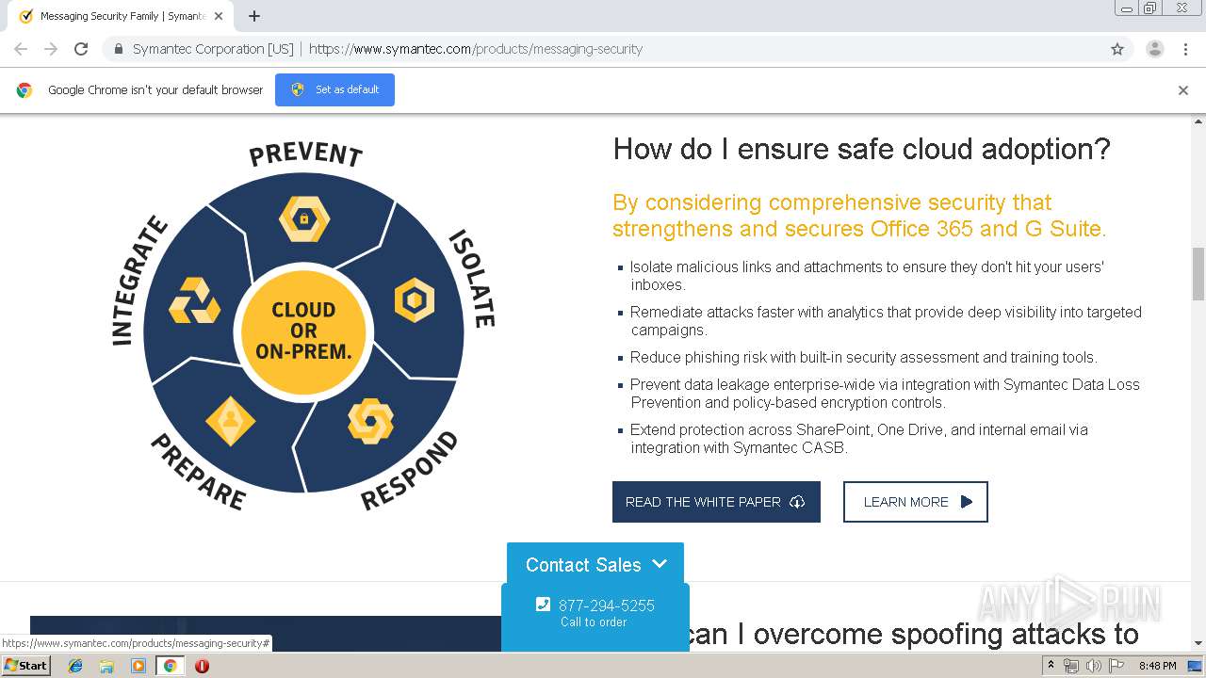Click the 'Remediate attacks faster' bullet text
The width and height of the screenshot is (1206, 678).
tap(886, 321)
